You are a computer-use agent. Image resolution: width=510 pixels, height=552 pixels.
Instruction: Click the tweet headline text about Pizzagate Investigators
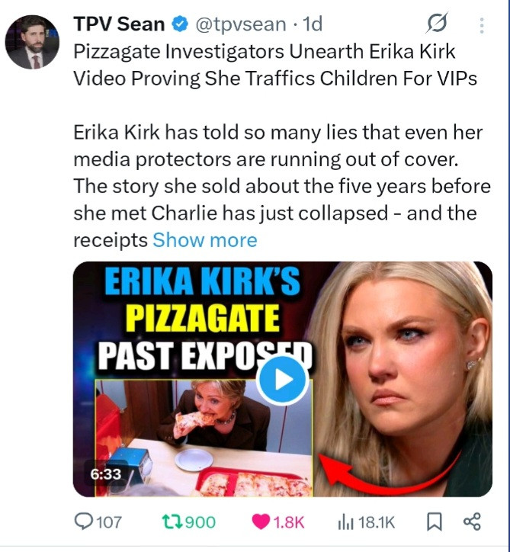click(275, 65)
